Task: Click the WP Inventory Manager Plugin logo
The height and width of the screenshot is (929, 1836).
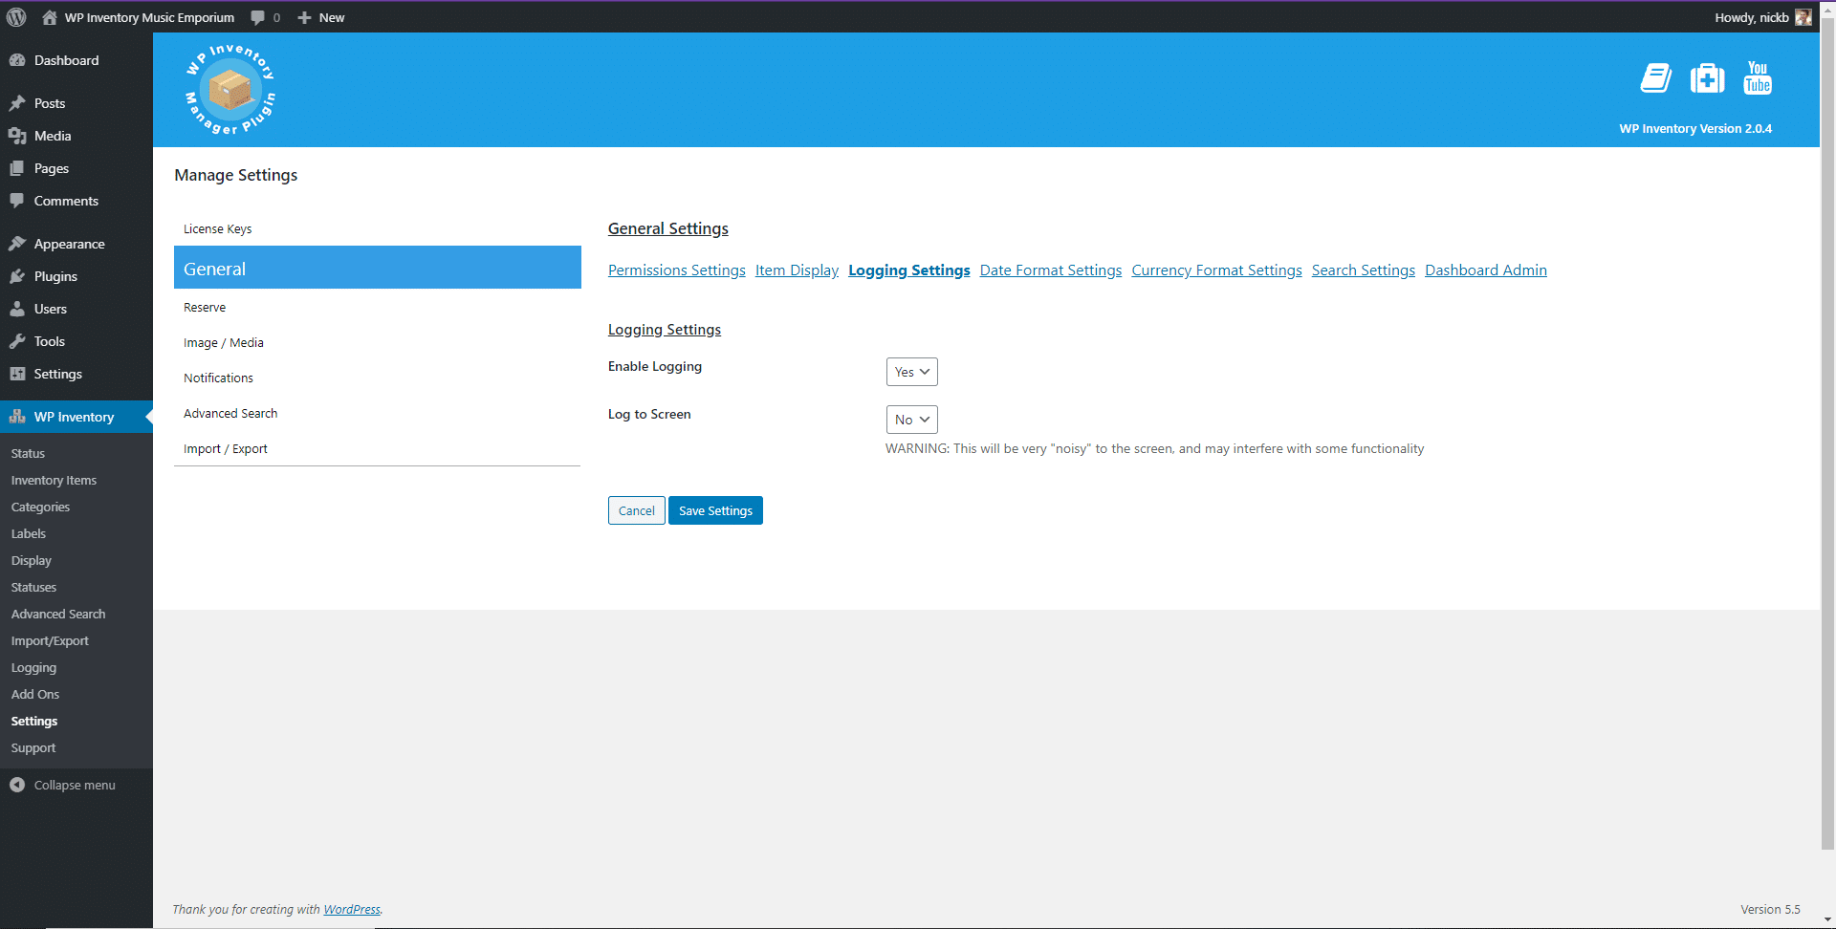Action: [229, 89]
